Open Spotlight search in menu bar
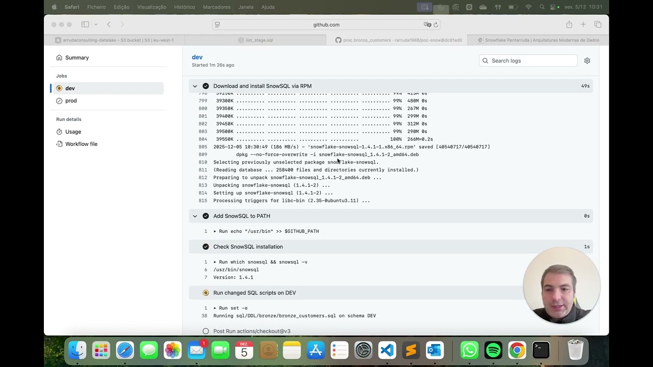The height and width of the screenshot is (367, 653). coord(542,7)
